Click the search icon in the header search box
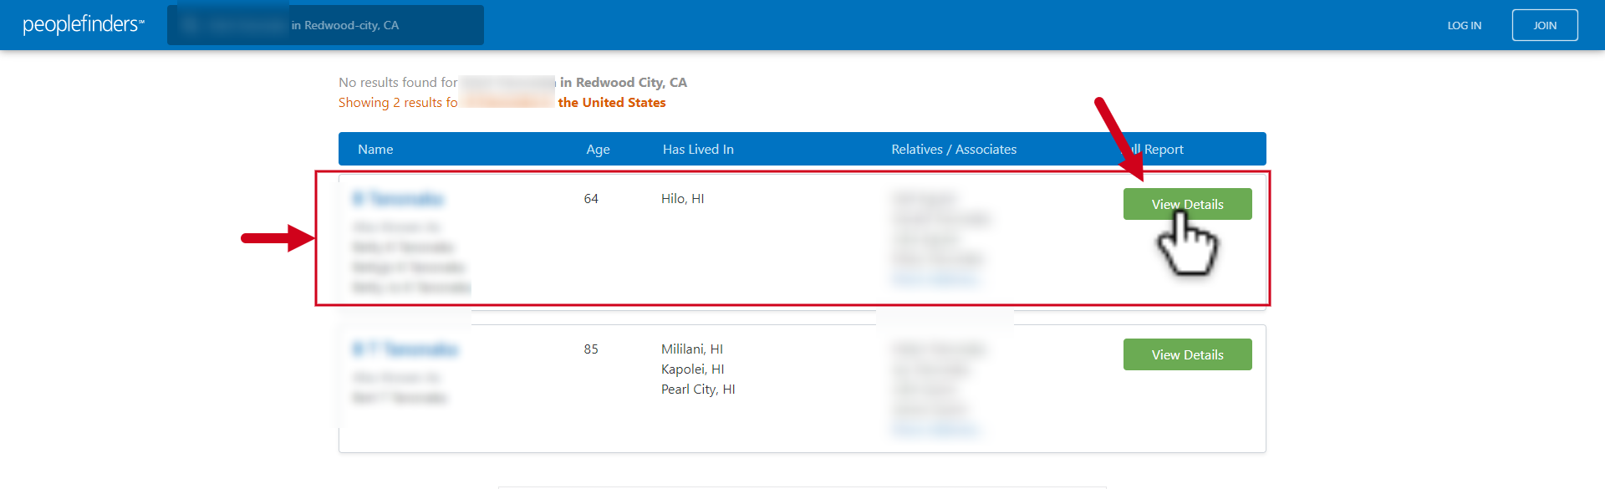 [x=190, y=25]
